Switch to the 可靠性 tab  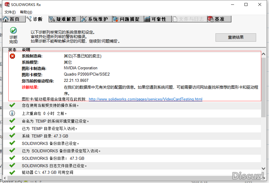(158, 19)
